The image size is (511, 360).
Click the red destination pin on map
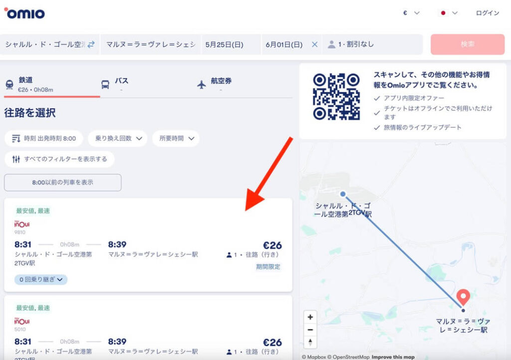[464, 297]
